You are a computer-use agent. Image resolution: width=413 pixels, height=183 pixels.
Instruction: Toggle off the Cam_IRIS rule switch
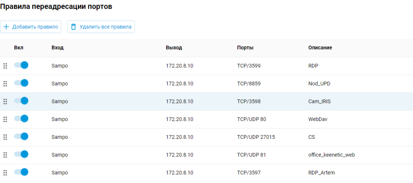[x=21, y=101]
